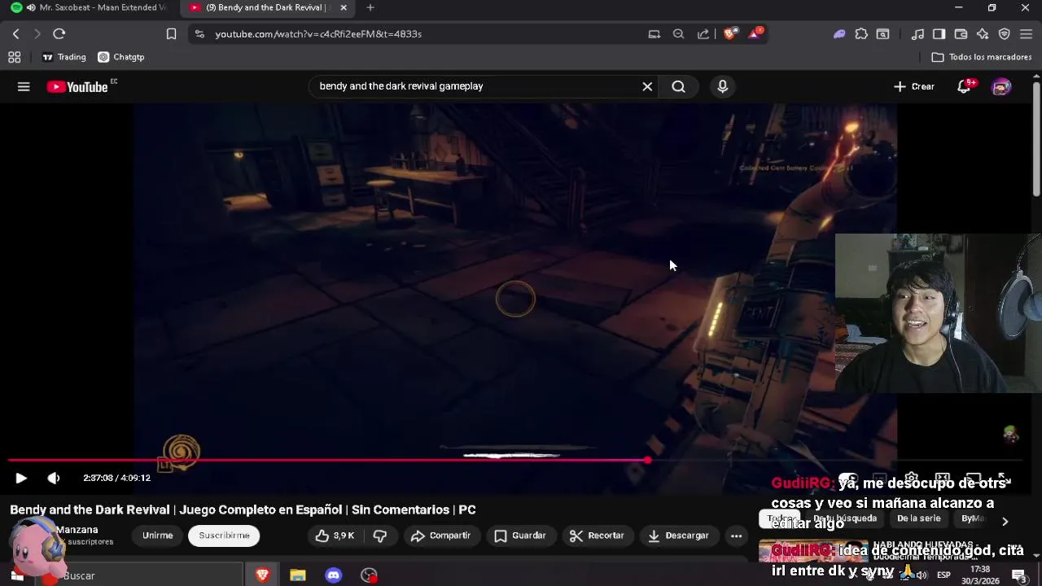Dislike the video

[379, 536]
